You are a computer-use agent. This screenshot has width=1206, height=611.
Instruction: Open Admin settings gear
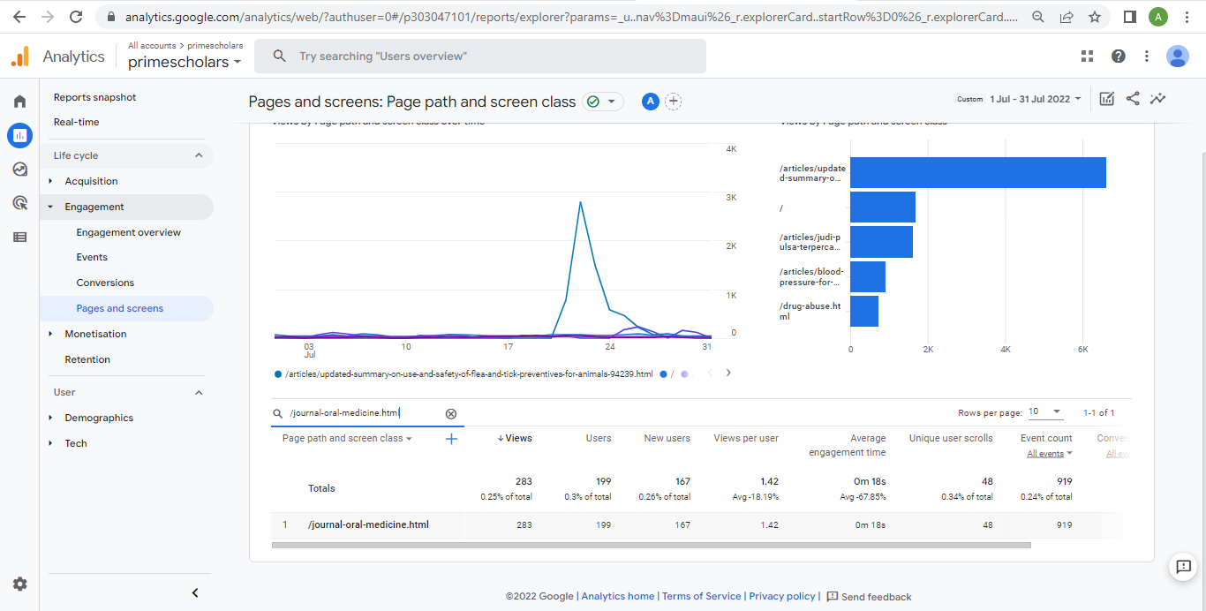coord(19,584)
